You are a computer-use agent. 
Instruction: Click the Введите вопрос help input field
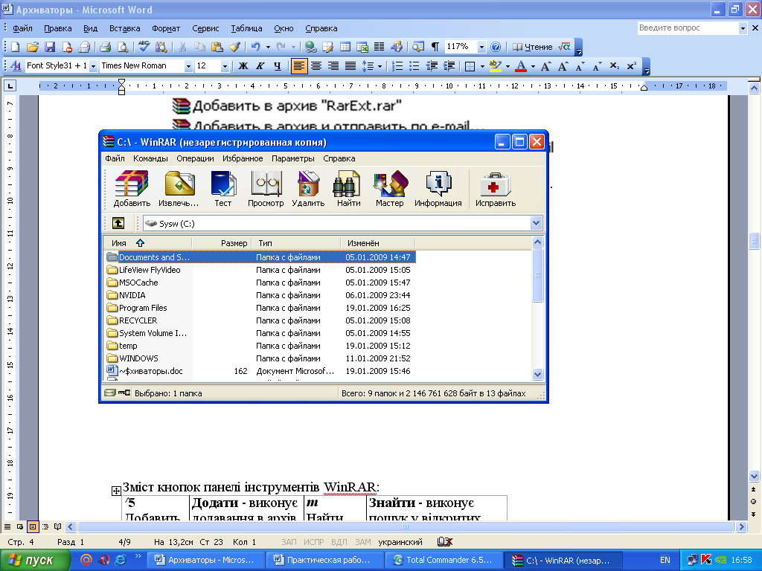click(x=688, y=28)
